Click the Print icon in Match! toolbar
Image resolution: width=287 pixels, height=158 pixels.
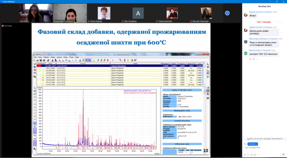pyautogui.click(x=44, y=60)
